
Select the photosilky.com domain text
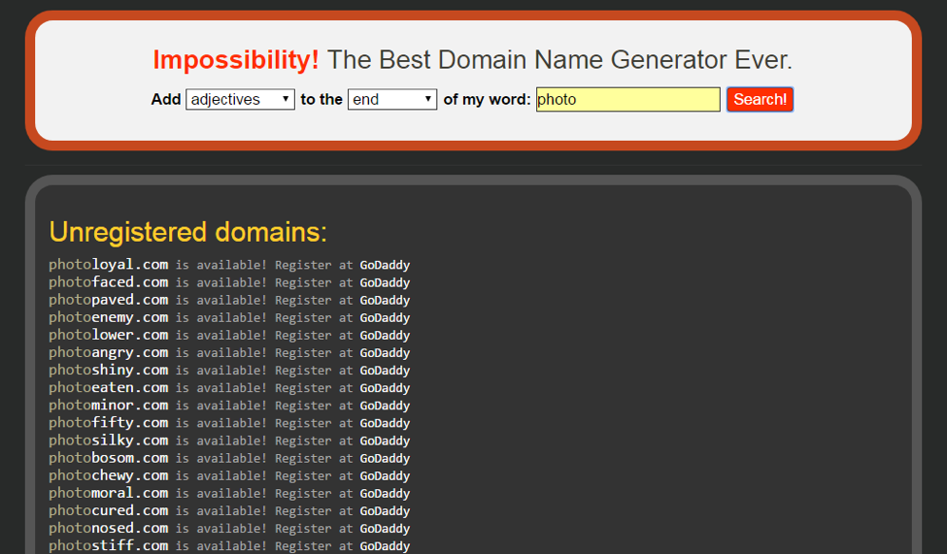pyautogui.click(x=109, y=440)
